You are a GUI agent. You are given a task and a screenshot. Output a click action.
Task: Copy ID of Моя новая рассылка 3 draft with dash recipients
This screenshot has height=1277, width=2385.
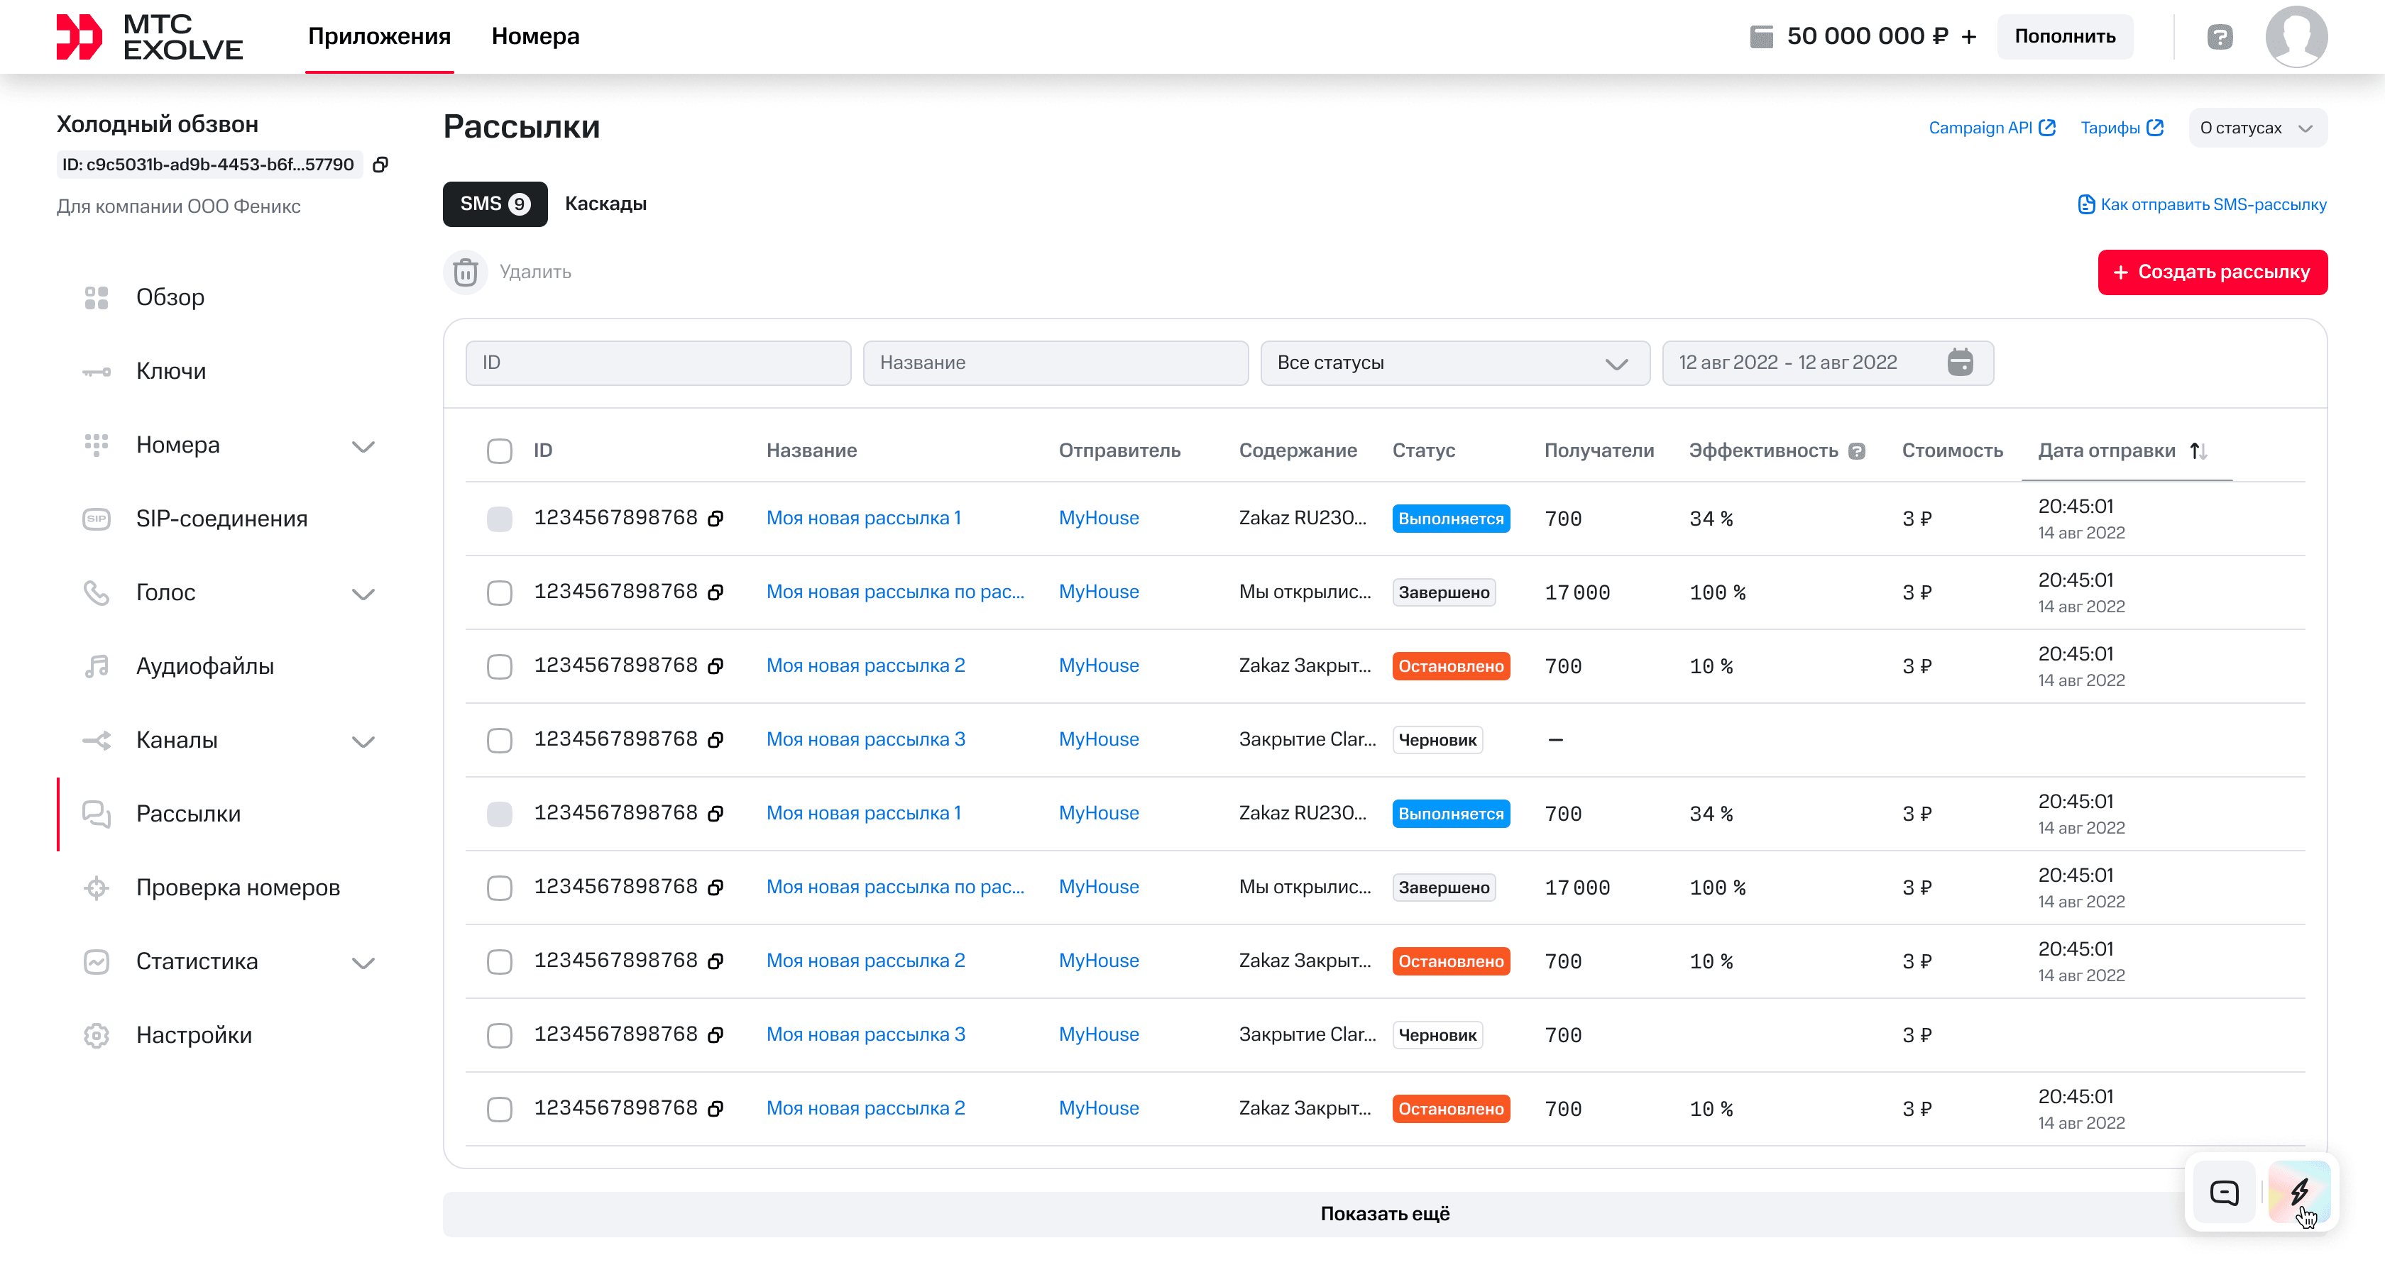[715, 739]
